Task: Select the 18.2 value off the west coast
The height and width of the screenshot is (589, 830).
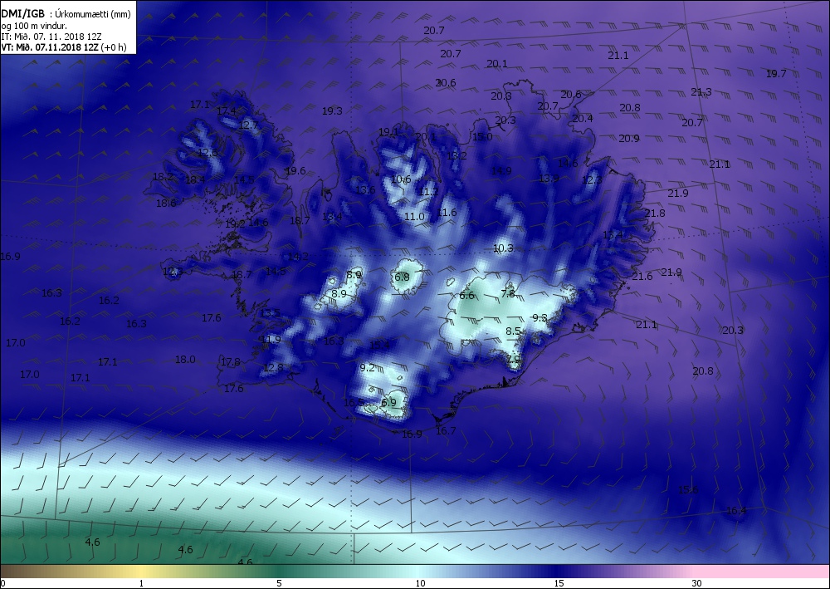Action: 163,176
